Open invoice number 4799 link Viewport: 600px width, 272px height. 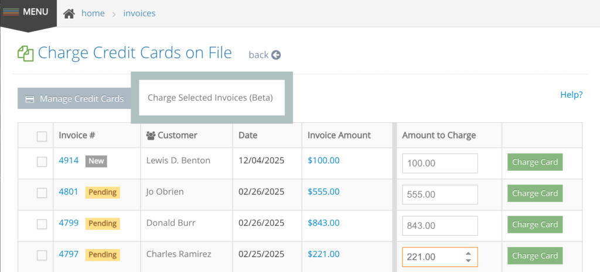click(x=69, y=223)
